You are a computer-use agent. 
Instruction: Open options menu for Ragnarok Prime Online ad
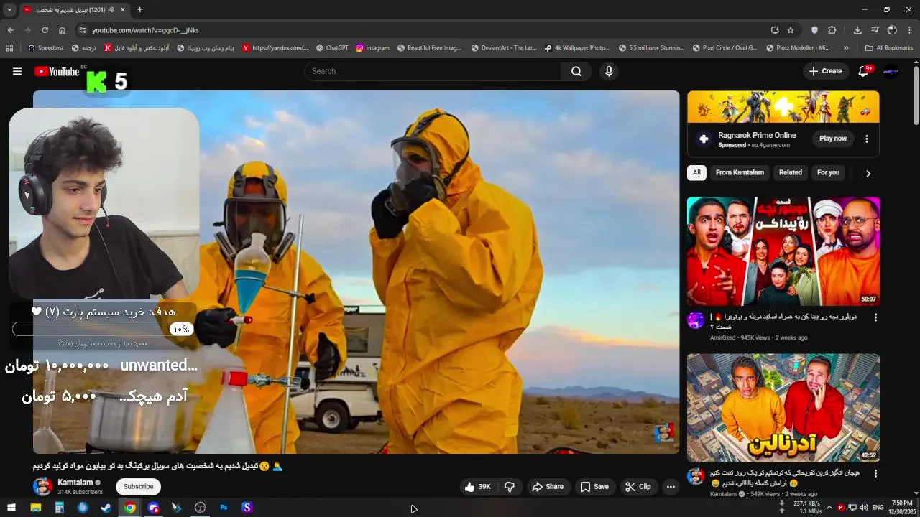tap(866, 139)
